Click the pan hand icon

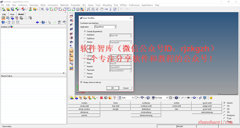[102, 9]
